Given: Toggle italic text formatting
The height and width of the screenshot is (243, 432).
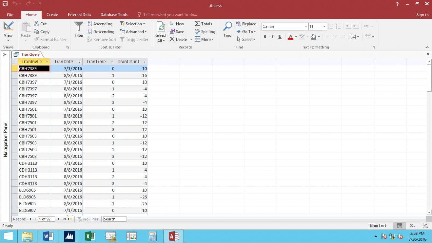Looking at the screenshot, I should click(x=272, y=37).
